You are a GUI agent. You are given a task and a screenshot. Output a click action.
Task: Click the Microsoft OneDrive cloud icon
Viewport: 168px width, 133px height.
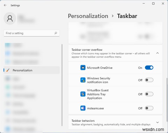click(83, 68)
